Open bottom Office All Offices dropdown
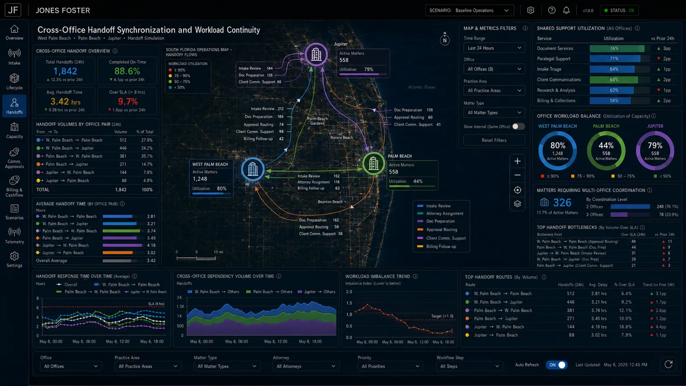This screenshot has width=686, height=386. [x=71, y=366]
